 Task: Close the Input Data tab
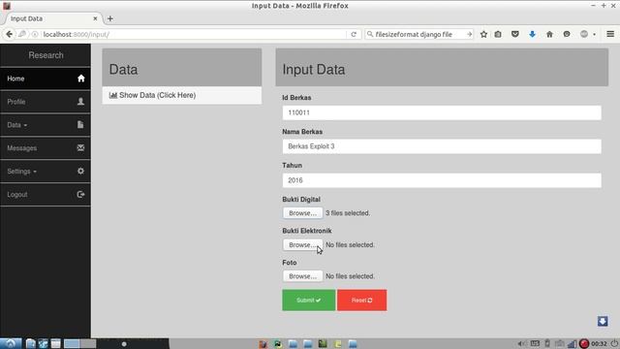tap(95, 18)
